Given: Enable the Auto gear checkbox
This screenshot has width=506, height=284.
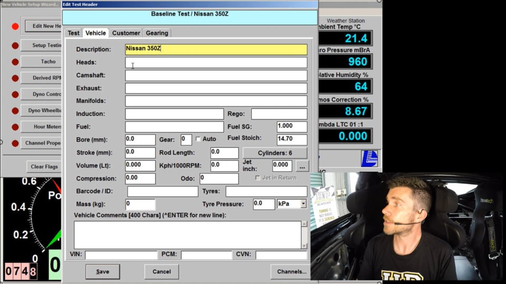Looking at the screenshot, I should click(x=198, y=139).
